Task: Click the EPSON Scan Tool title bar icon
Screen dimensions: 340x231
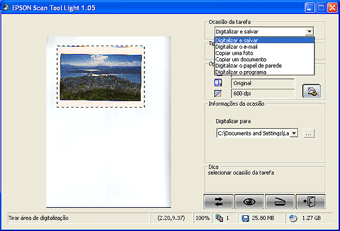Action: click(6, 7)
